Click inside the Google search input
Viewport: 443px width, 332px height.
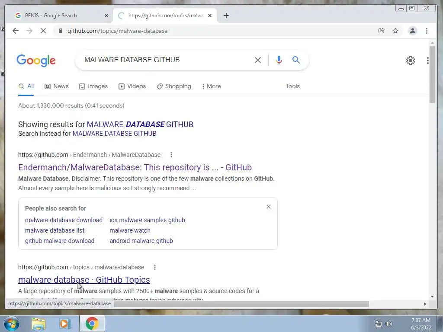pos(167,60)
